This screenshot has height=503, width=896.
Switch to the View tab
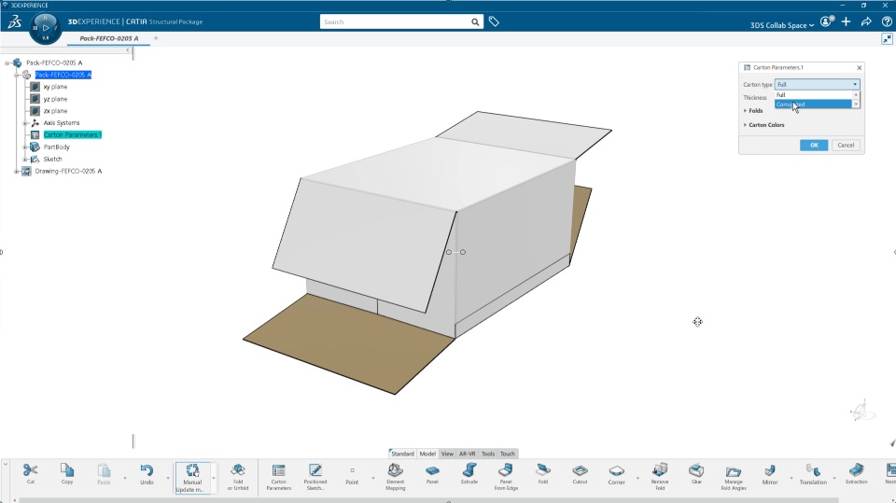(x=447, y=454)
